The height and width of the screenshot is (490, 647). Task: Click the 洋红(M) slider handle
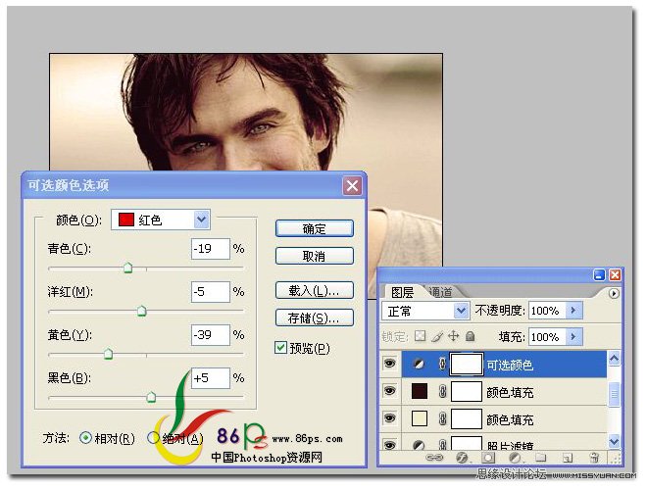(x=141, y=311)
